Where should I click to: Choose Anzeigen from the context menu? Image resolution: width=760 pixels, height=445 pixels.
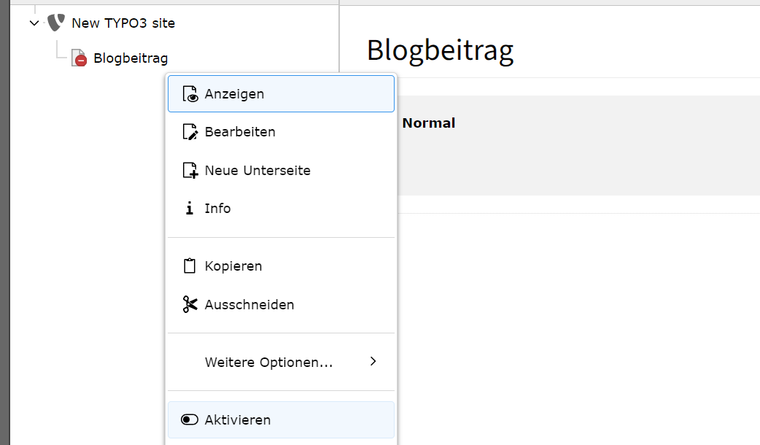tap(281, 93)
